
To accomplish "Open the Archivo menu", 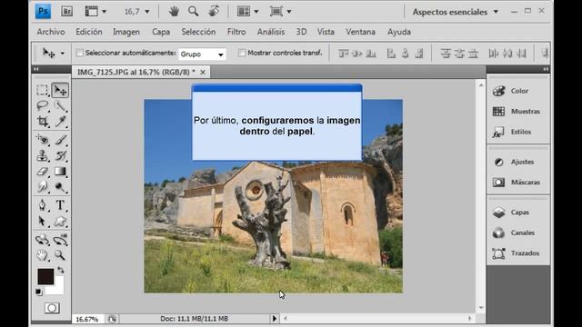I will (x=51, y=32).
